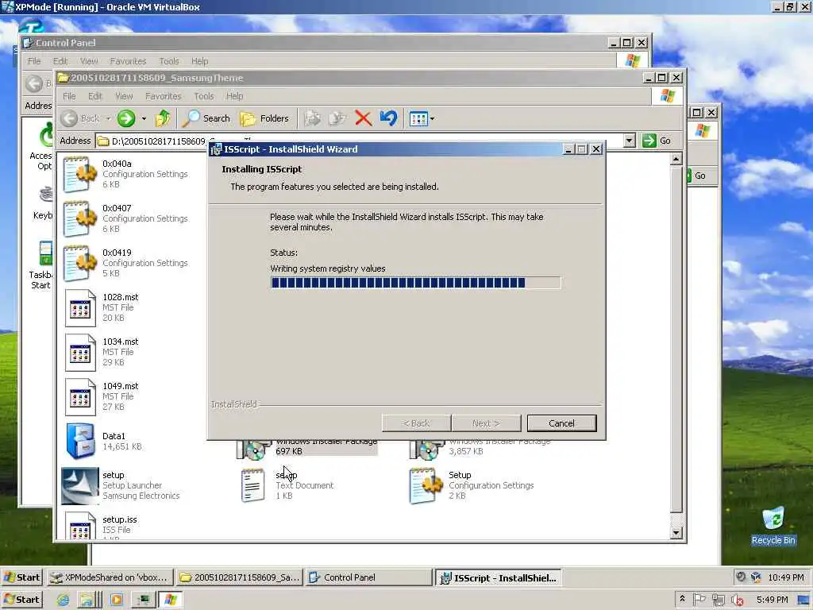Image resolution: width=813 pixels, height=610 pixels.
Task: Click the installation progress bar
Action: tap(415, 283)
